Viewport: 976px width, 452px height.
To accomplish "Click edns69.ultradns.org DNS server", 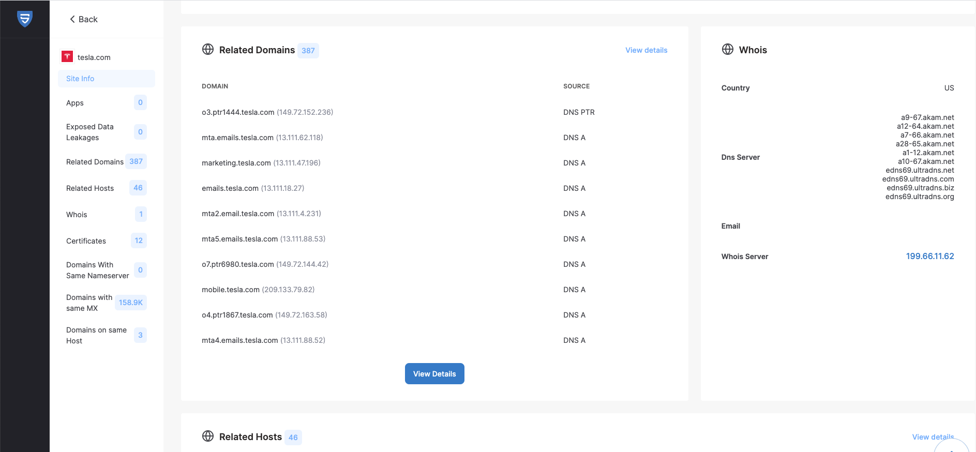I will pos(920,197).
